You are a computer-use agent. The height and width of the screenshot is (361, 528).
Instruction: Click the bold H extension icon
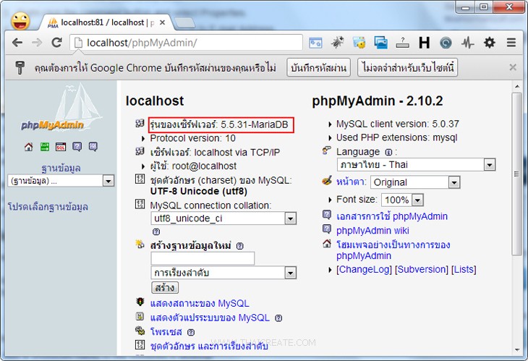point(424,43)
